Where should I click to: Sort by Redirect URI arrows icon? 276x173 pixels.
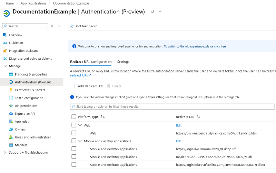[198, 117]
